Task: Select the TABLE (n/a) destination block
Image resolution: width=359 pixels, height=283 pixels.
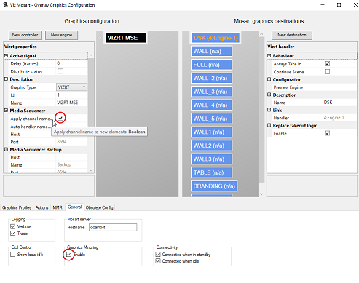Action: point(211,172)
